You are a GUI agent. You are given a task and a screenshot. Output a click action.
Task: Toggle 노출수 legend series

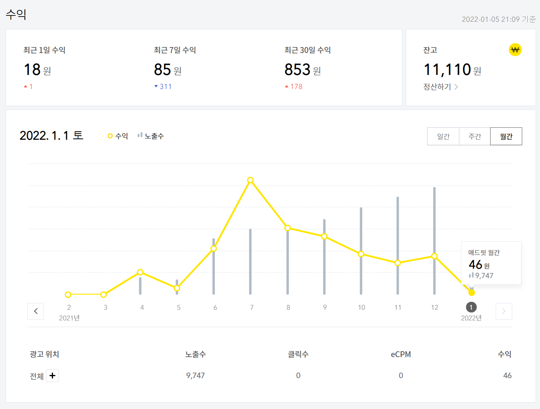tap(151, 136)
